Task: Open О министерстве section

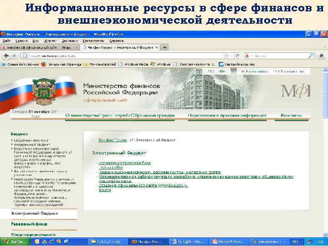Action: coord(82,115)
